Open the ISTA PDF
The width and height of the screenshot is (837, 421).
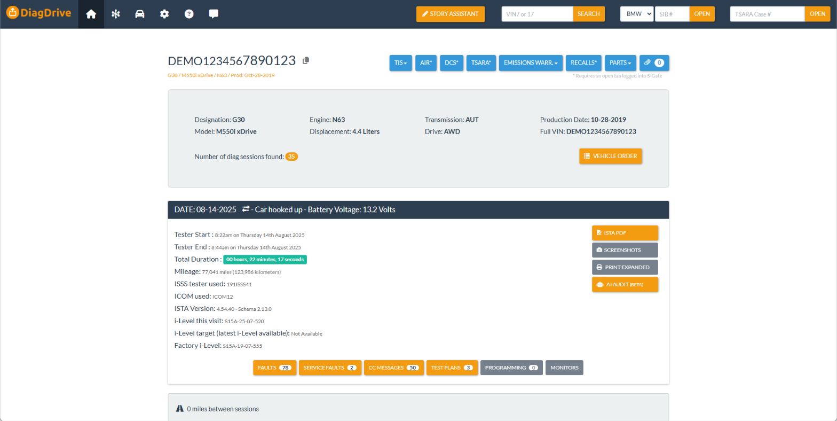coord(625,233)
